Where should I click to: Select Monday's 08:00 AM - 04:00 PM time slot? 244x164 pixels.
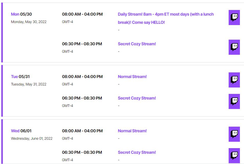(x=82, y=14)
